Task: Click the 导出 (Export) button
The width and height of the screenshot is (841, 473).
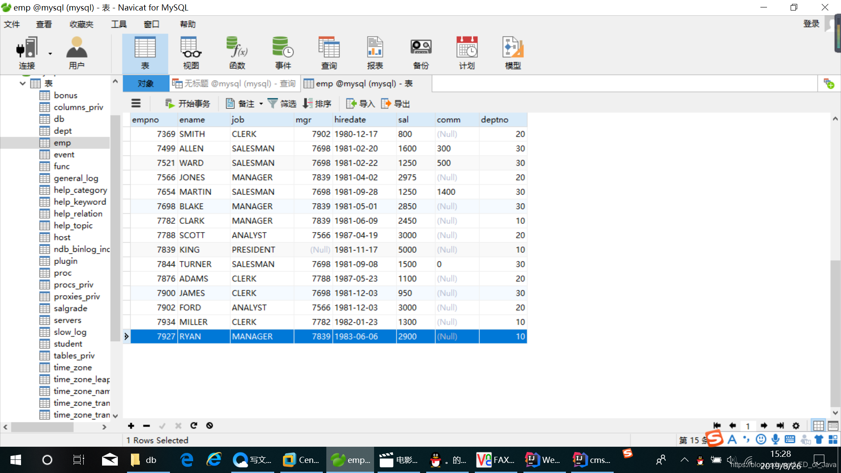Action: coord(396,104)
